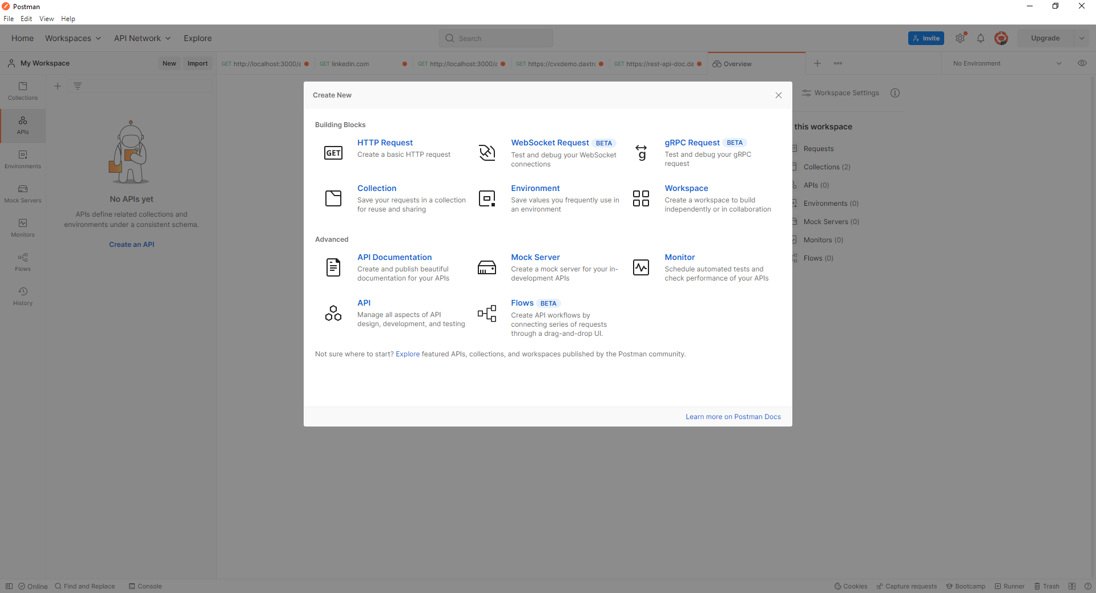Follow the Explore link in dialog text

pos(408,354)
